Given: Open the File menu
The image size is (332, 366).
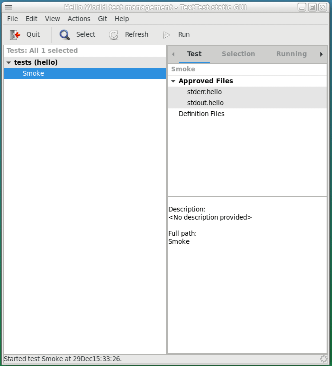Looking at the screenshot, I should [x=12, y=19].
